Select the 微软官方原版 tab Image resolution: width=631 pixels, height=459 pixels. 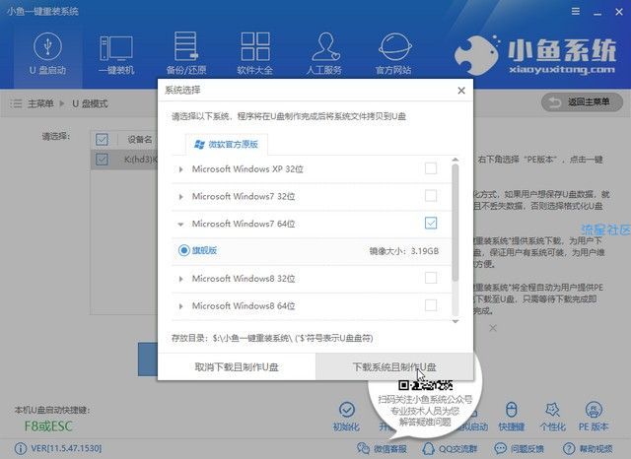tap(226, 144)
